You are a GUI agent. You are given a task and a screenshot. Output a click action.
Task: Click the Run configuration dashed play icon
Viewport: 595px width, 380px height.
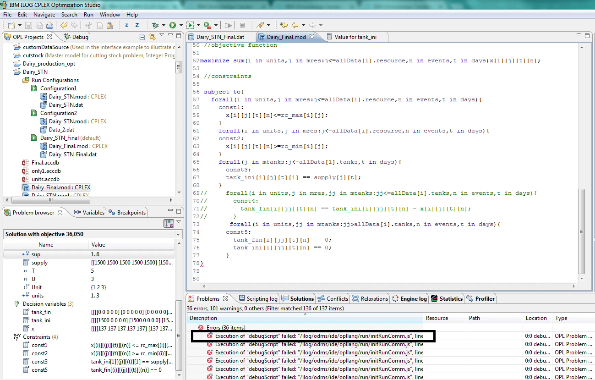[190, 25]
